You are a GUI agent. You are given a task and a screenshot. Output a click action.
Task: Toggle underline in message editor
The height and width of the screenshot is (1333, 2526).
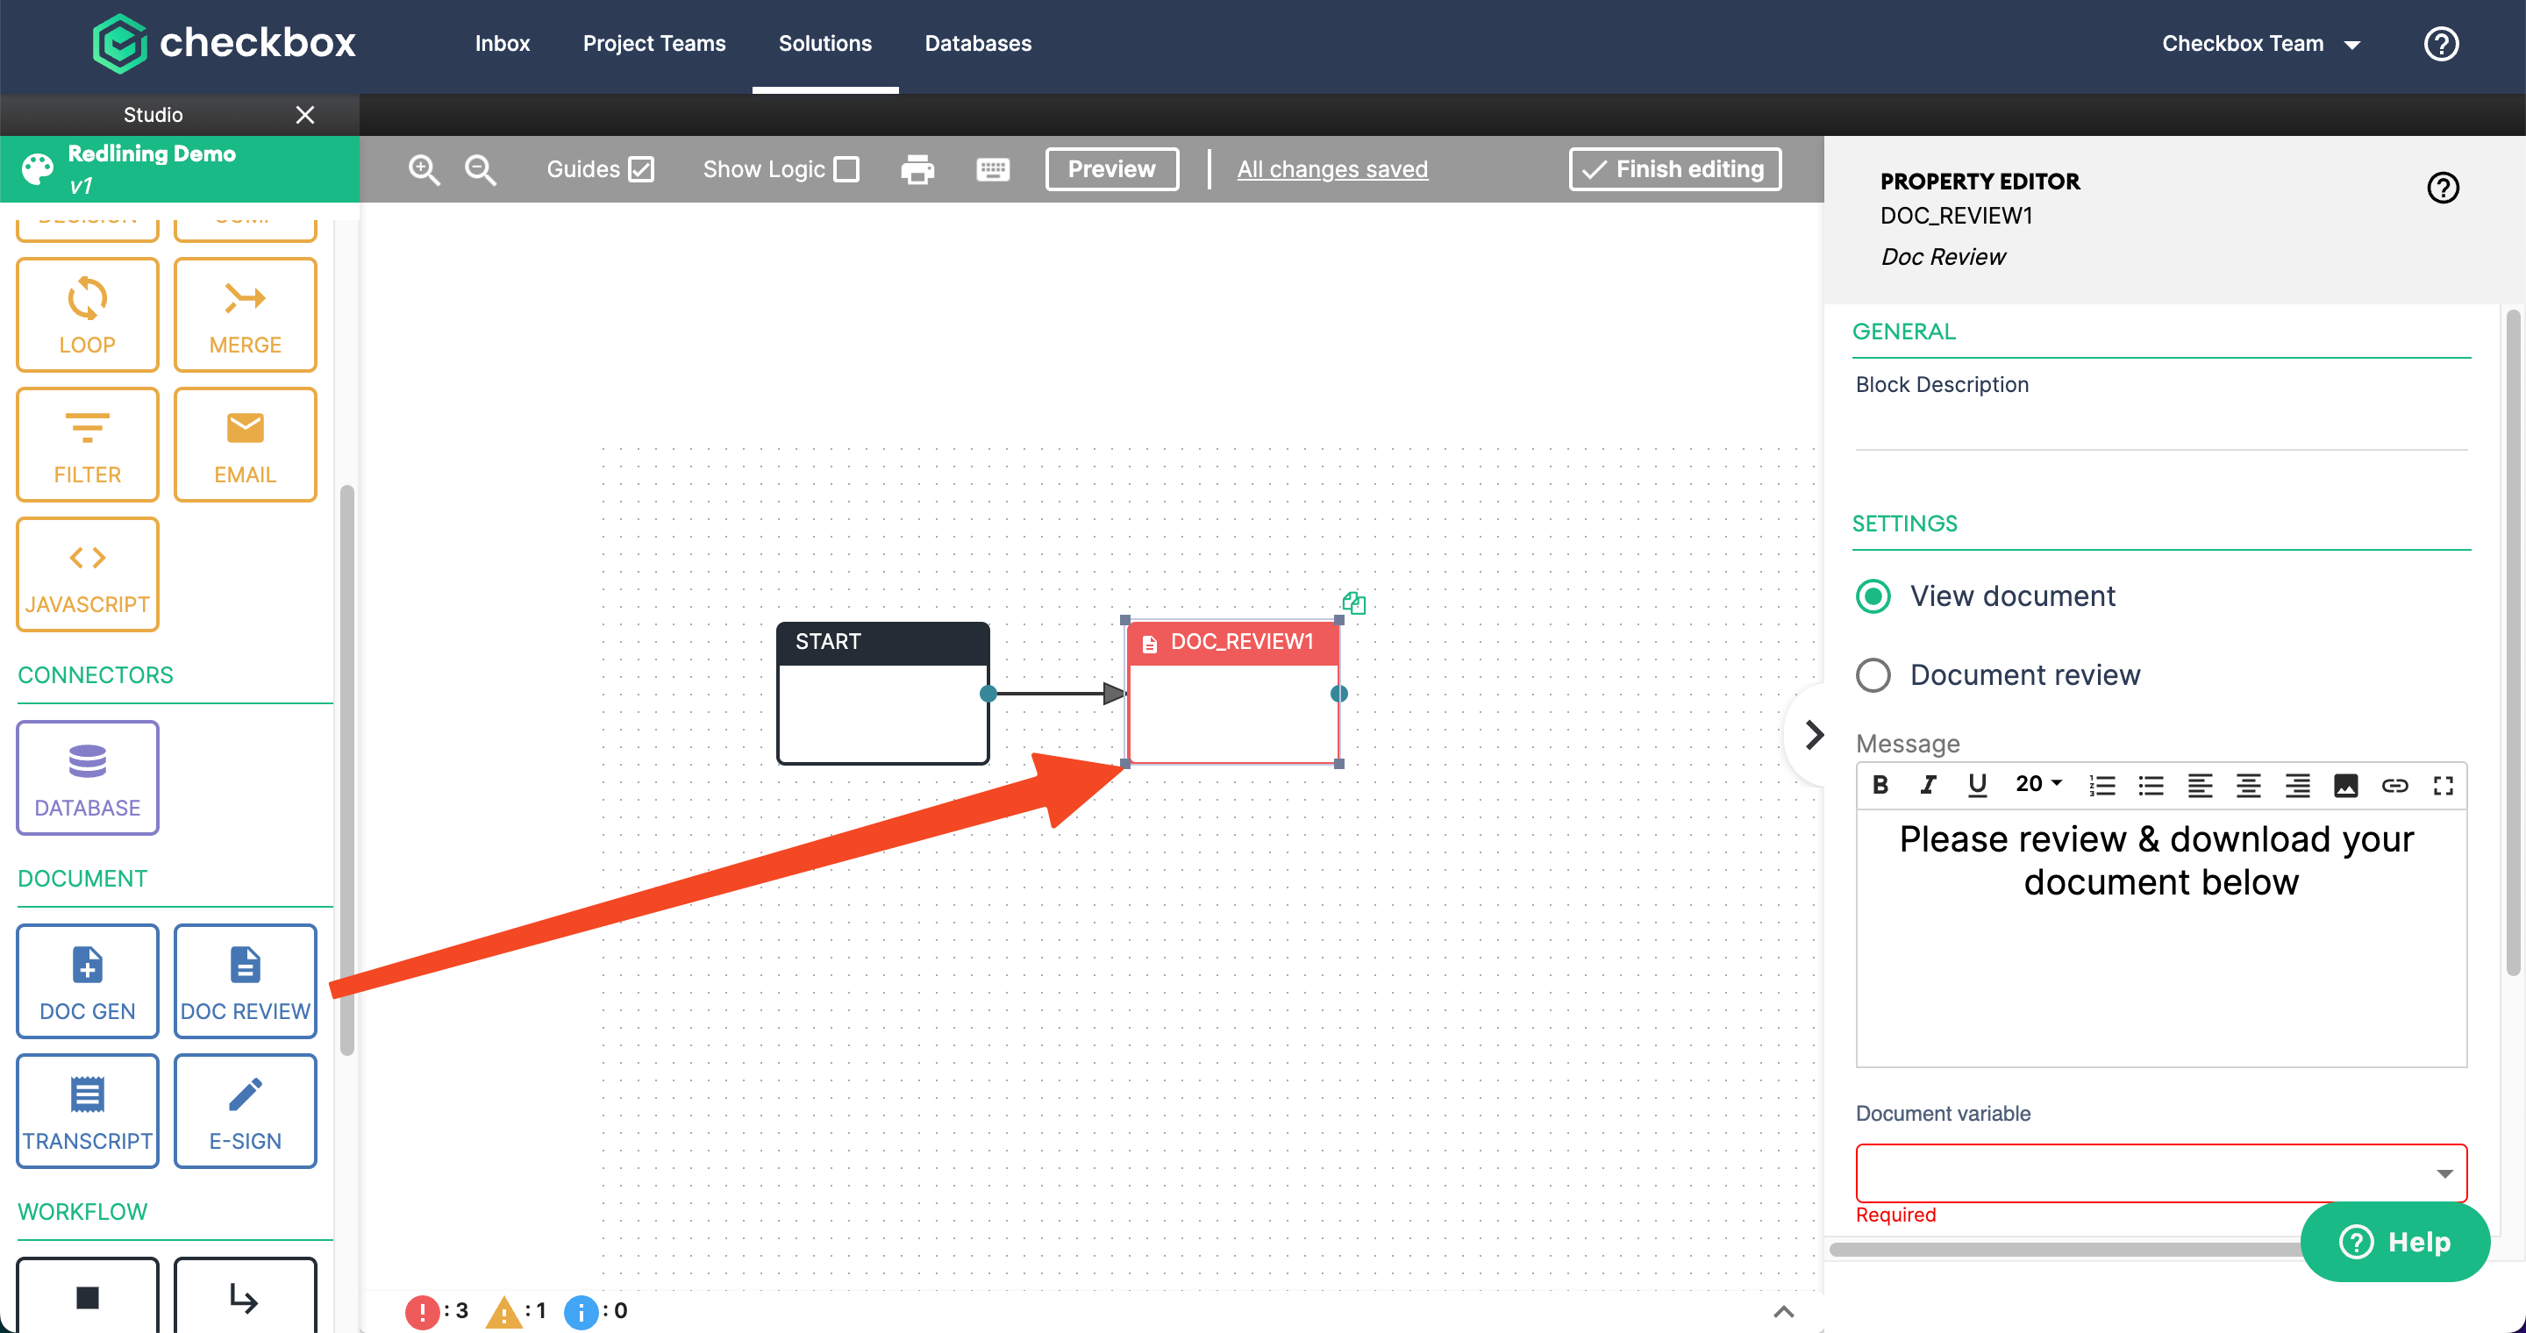click(x=1977, y=785)
